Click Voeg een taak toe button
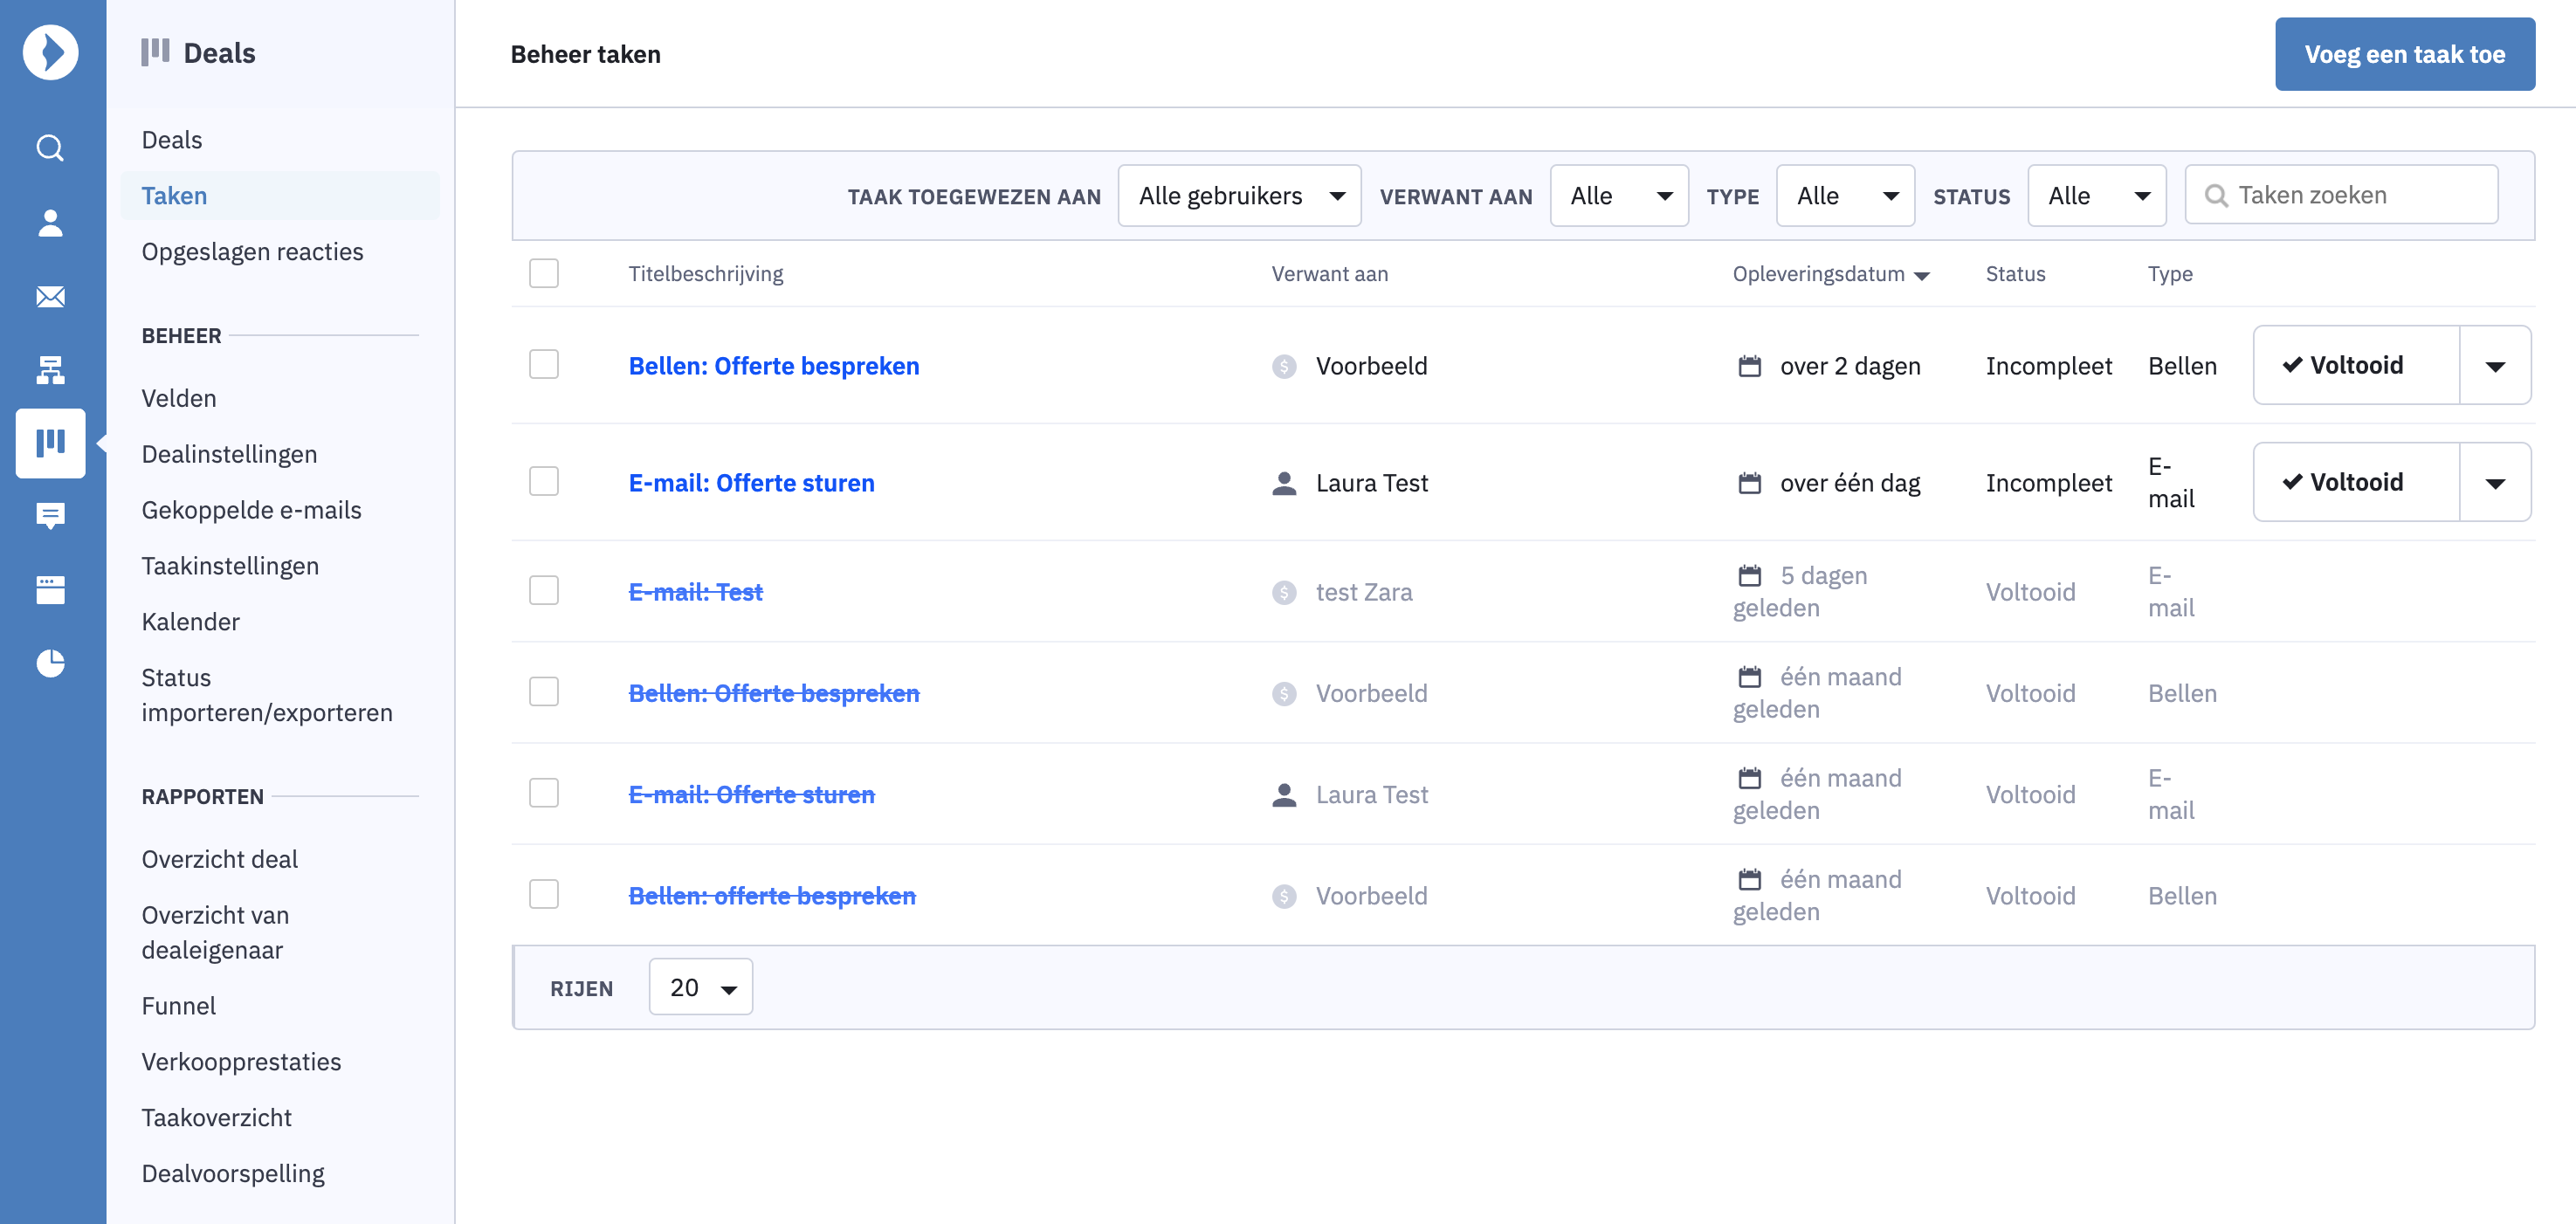The image size is (2576, 1224). (2404, 54)
